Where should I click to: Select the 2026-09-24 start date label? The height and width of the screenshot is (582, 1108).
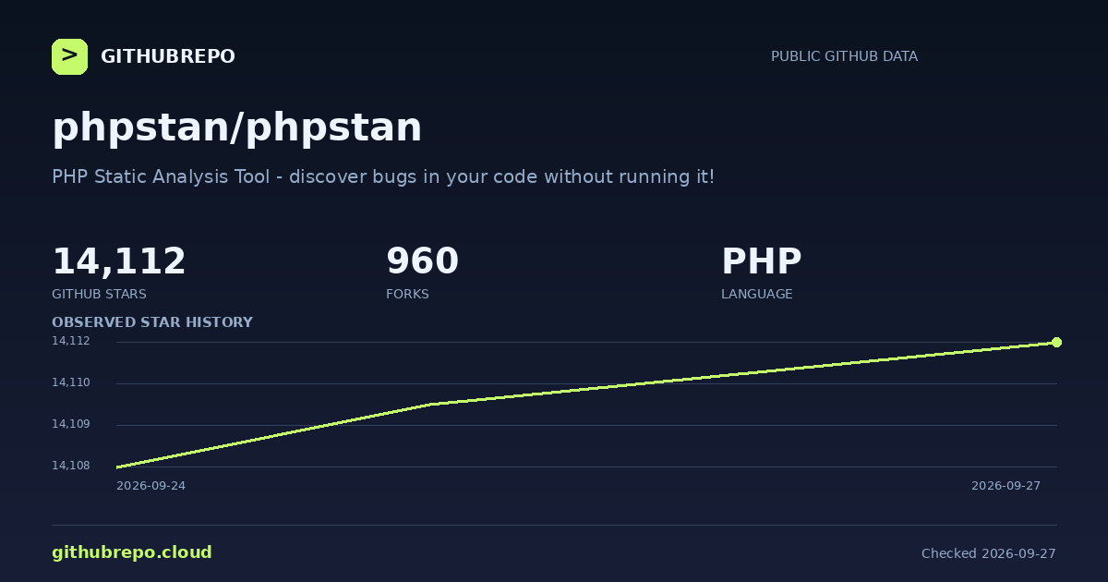point(151,486)
